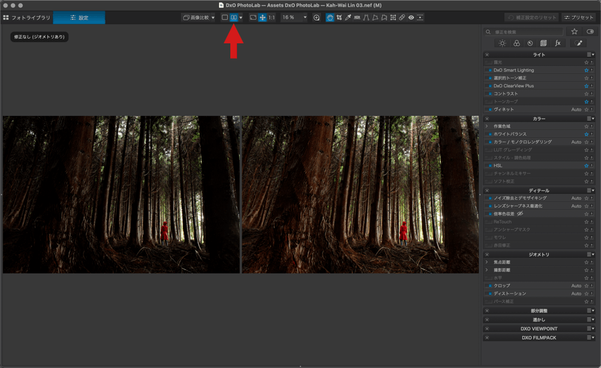
Task: Toggle DxO ClearView Plus on/off
Action: tap(489, 86)
